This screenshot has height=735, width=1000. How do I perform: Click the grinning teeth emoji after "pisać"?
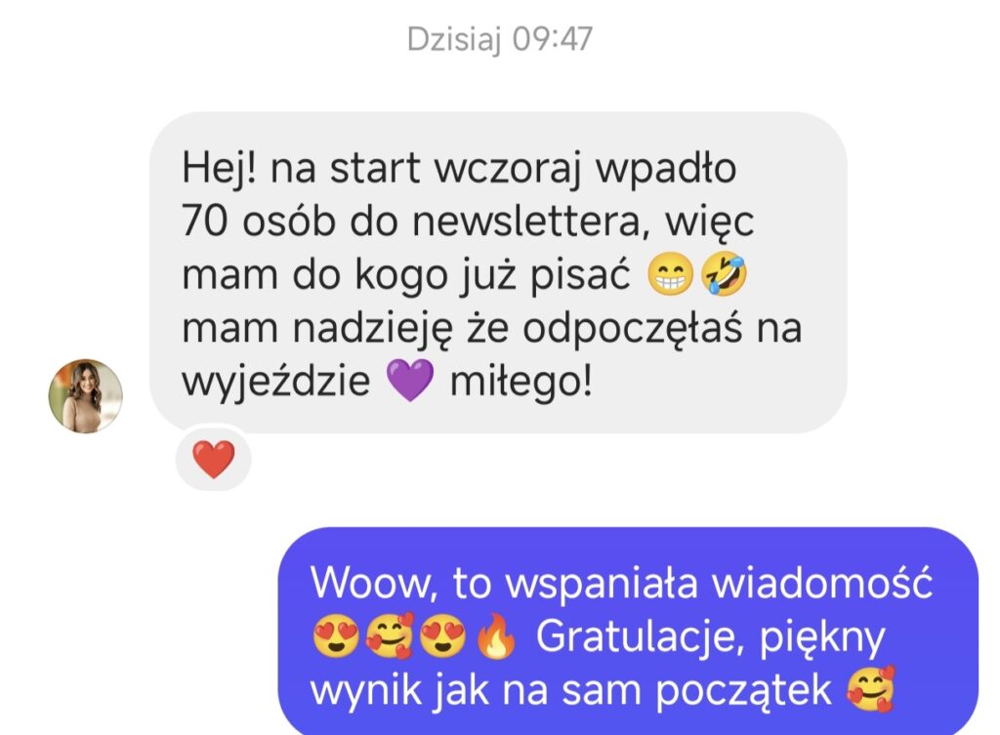pyautogui.click(x=670, y=274)
